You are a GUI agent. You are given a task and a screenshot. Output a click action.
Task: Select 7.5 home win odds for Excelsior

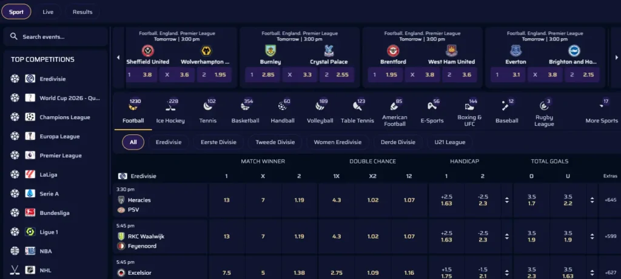(x=227, y=272)
